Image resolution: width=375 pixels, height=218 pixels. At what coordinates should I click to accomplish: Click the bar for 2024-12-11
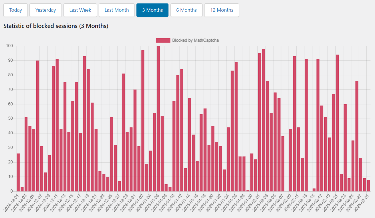(57, 125)
